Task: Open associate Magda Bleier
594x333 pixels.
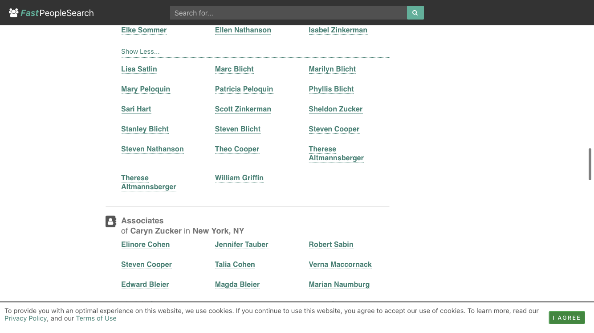Action: coord(237,285)
